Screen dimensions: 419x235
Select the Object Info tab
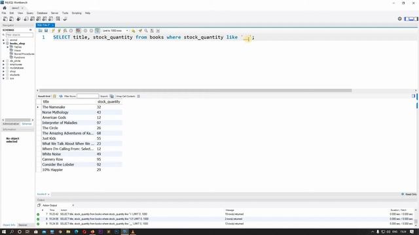tap(9, 225)
